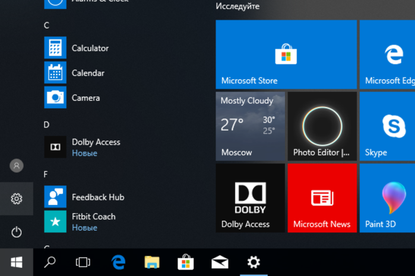
Task: Click the Feedback Hub label text
Action: (x=98, y=197)
